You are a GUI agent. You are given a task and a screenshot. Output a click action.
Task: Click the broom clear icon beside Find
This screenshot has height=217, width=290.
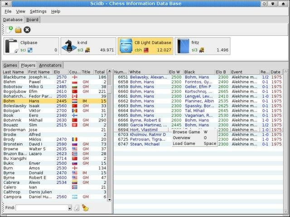(86, 208)
